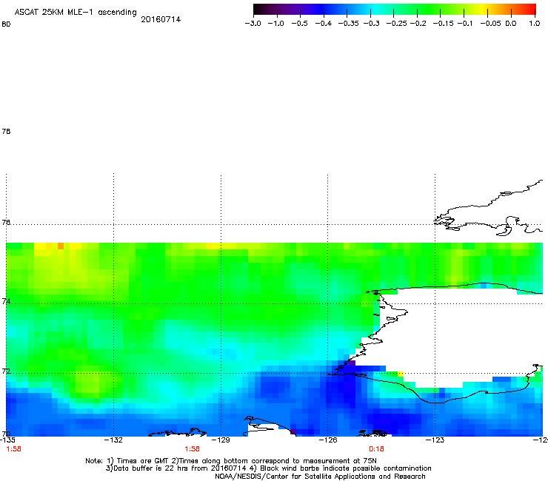The image size is (548, 481).
Task: Click the -3.0 color scale label
Action: pos(253,24)
